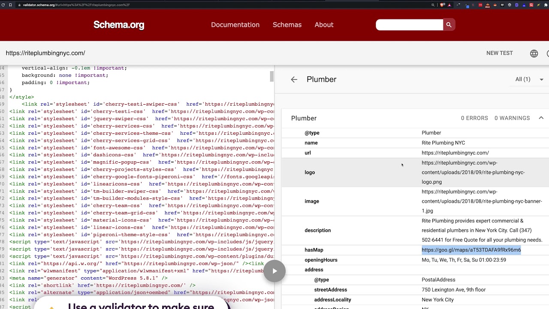This screenshot has width=549, height=309.
Task: Open the globe language icon
Action: pyautogui.click(x=534, y=53)
